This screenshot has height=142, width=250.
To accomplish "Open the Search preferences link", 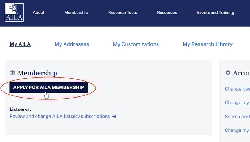I will (x=237, y=117).
